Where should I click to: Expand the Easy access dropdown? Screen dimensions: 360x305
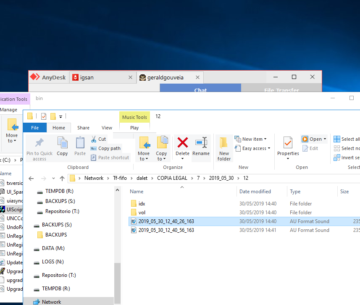[x=269, y=148]
